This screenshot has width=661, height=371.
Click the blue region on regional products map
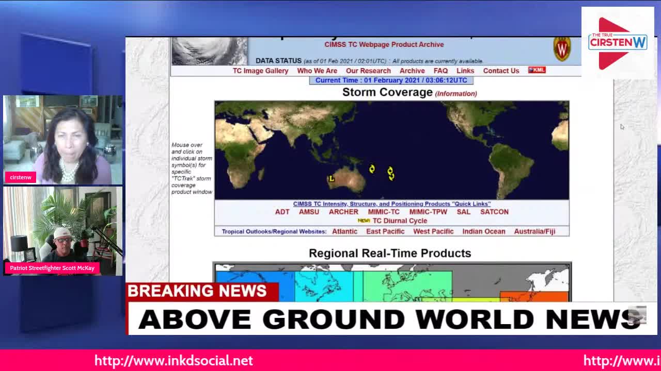click(x=255, y=286)
